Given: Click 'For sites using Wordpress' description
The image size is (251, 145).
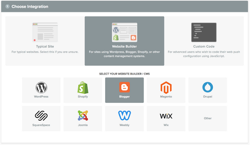Looking at the screenshot, I should 124,54.
